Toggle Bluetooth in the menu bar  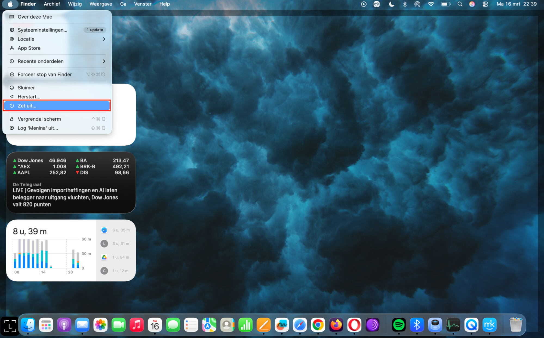pos(405,4)
